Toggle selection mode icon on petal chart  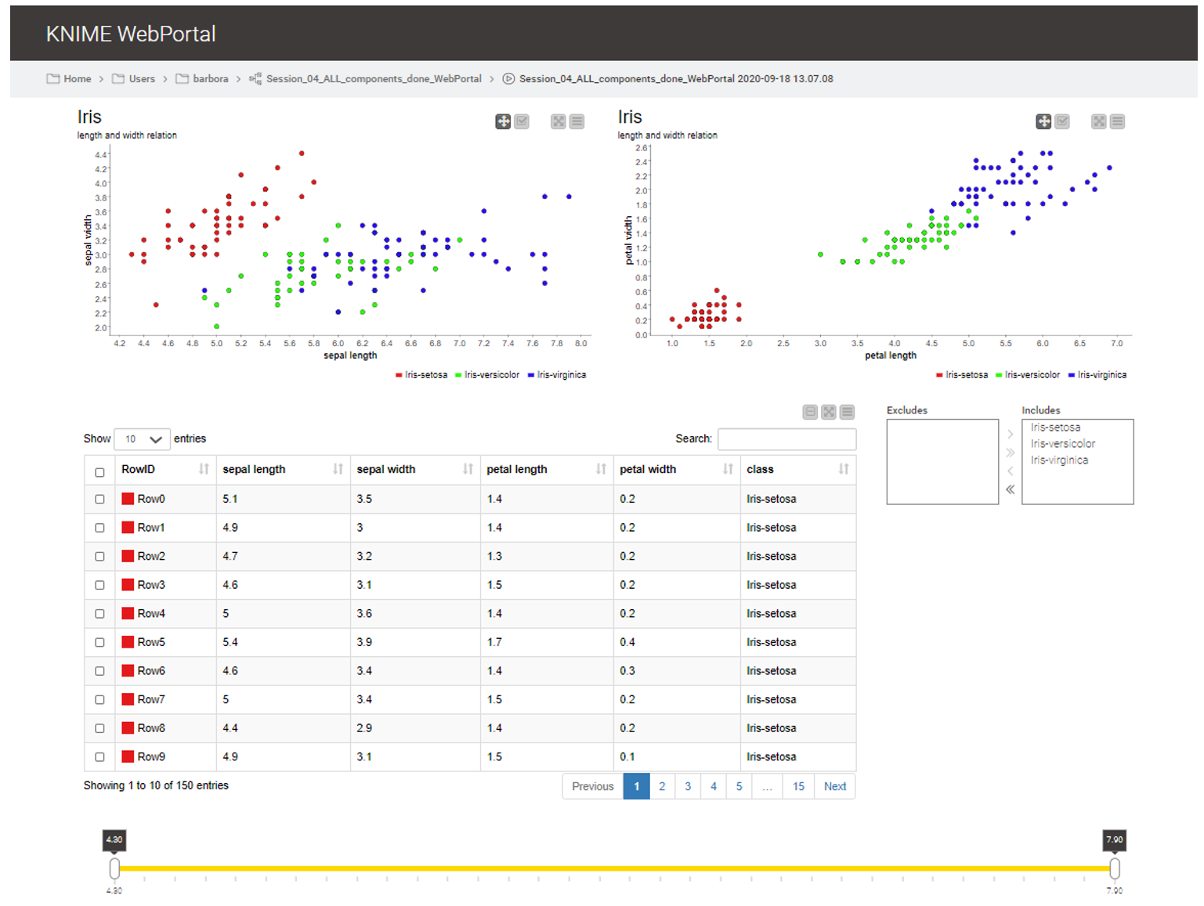point(1062,121)
